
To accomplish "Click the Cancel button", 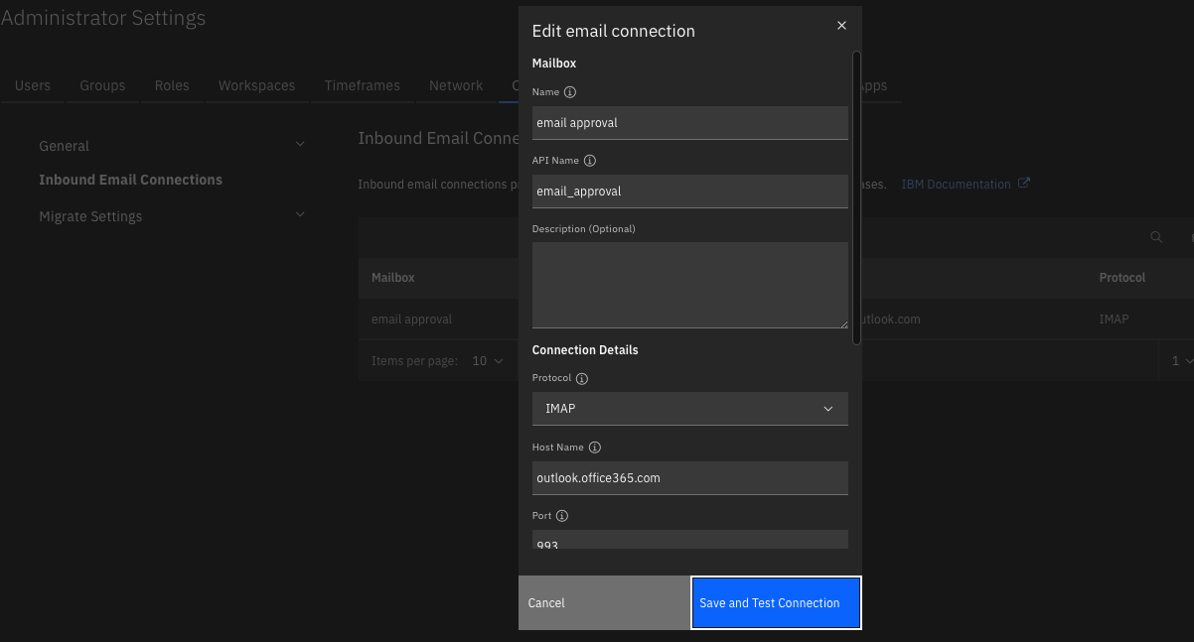I will [x=604, y=603].
